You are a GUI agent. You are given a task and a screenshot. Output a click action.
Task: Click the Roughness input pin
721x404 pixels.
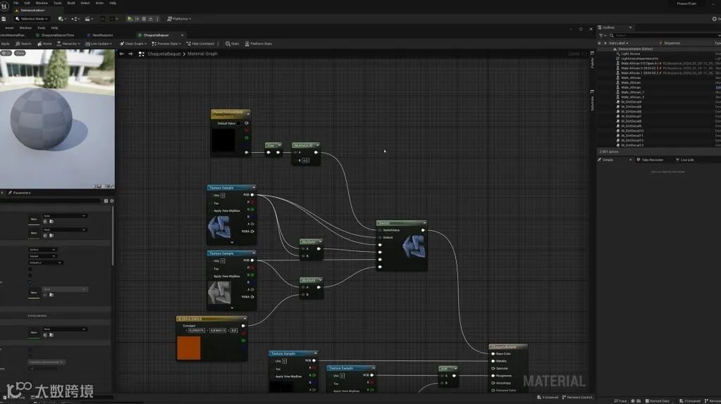coord(493,376)
